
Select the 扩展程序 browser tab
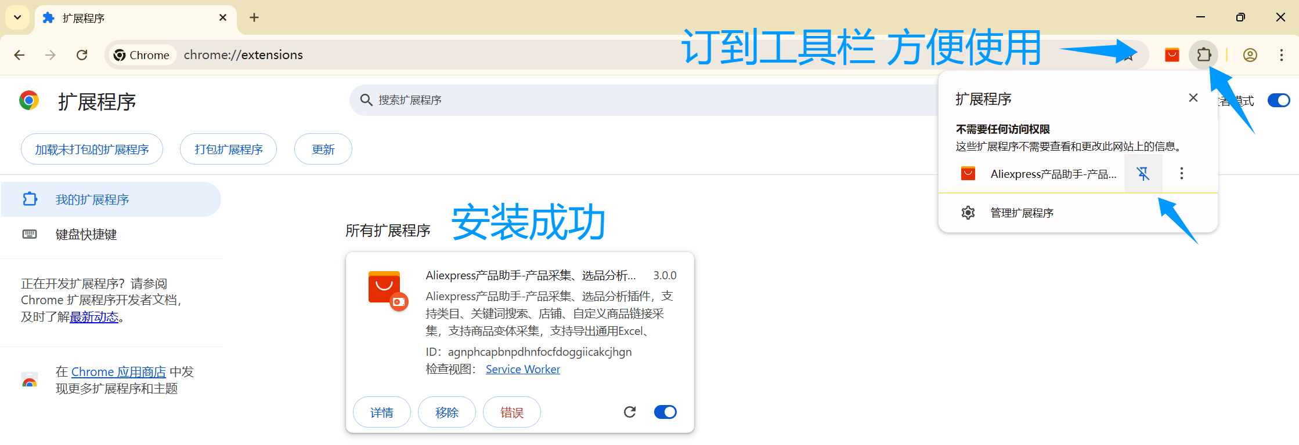click(x=135, y=18)
